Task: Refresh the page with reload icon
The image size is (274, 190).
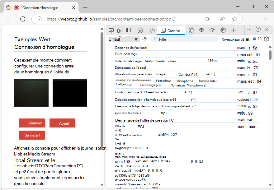Action: [23, 19]
